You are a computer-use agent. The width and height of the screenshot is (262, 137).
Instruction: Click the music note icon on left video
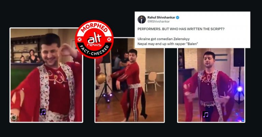[x=43, y=112]
